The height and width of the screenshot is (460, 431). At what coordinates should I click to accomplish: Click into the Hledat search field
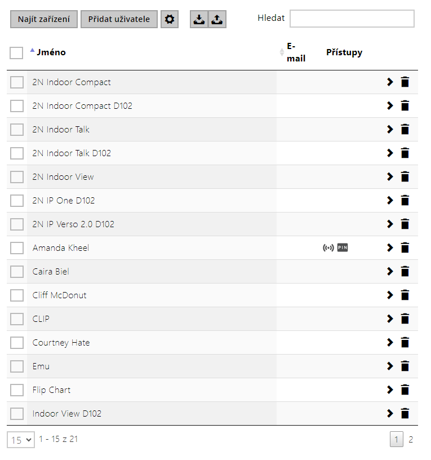point(352,19)
